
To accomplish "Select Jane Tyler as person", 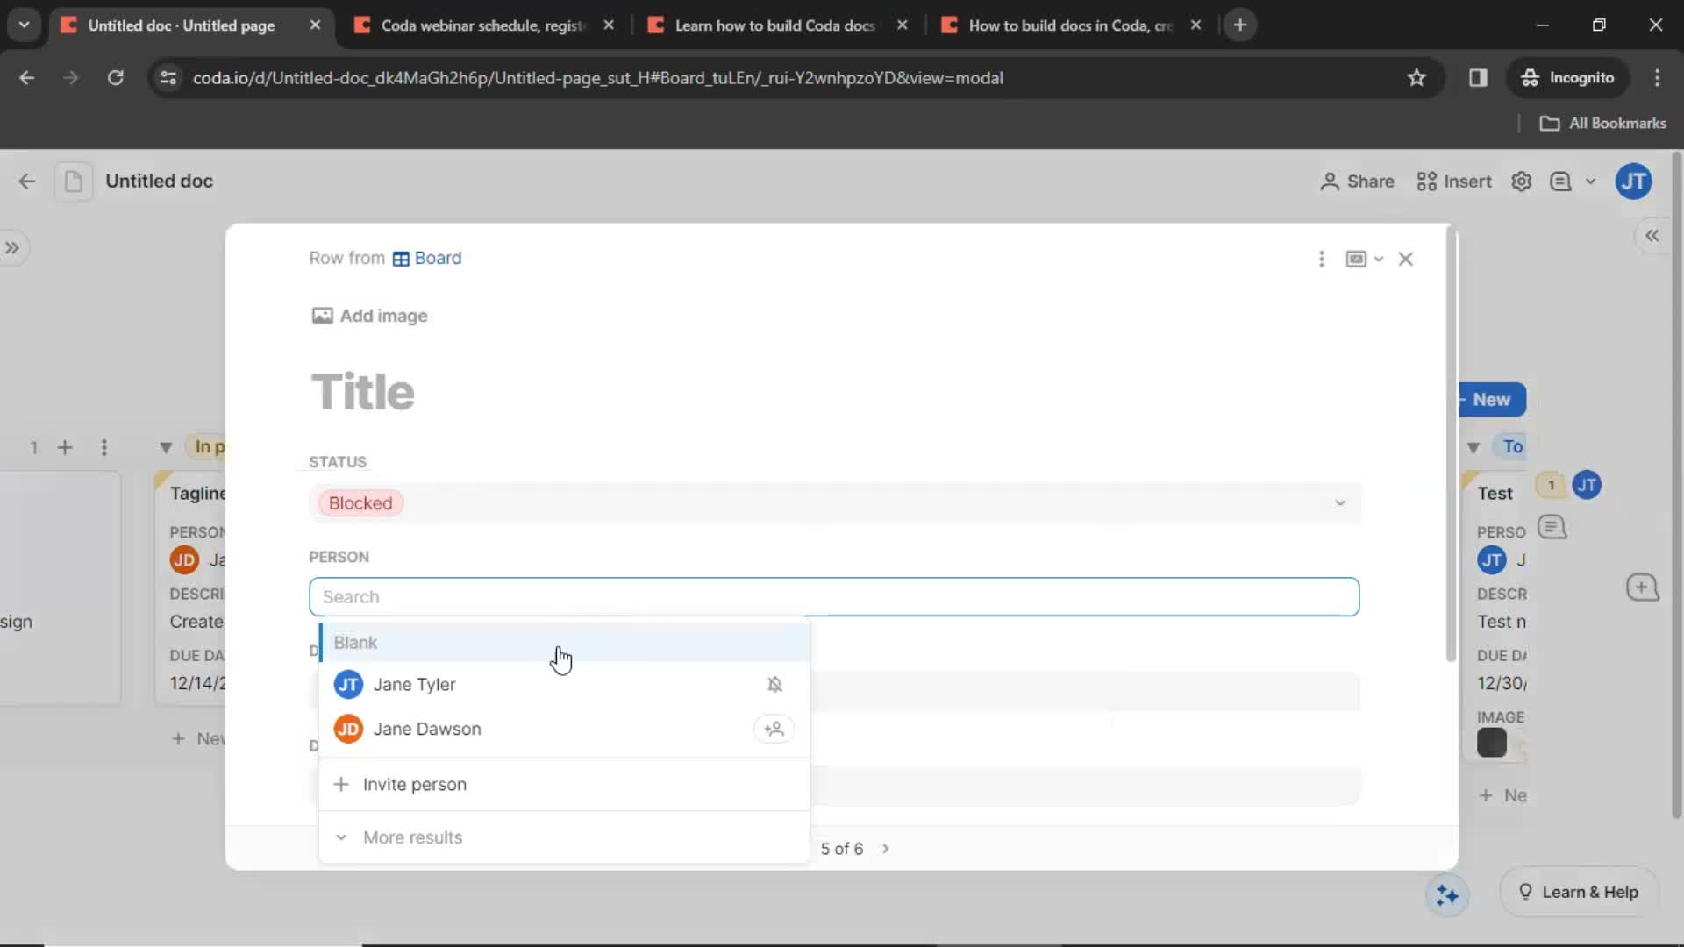I will (x=414, y=683).
